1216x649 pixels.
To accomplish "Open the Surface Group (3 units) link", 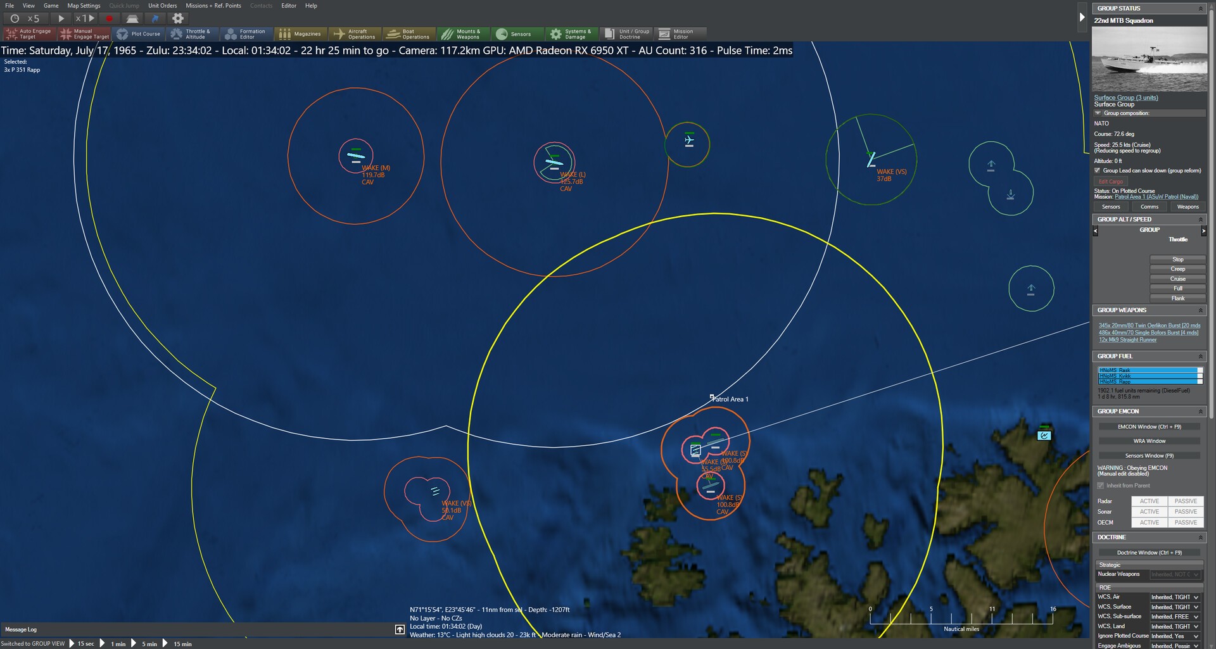I will [x=1126, y=98].
